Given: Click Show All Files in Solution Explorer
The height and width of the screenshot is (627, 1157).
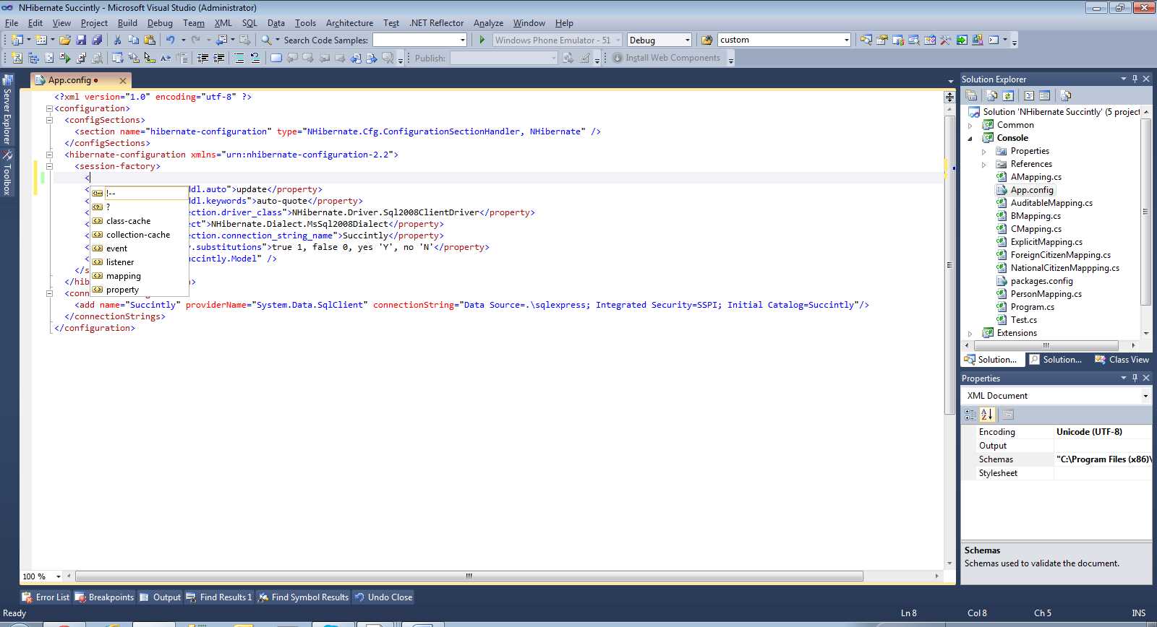Looking at the screenshot, I should [x=991, y=95].
